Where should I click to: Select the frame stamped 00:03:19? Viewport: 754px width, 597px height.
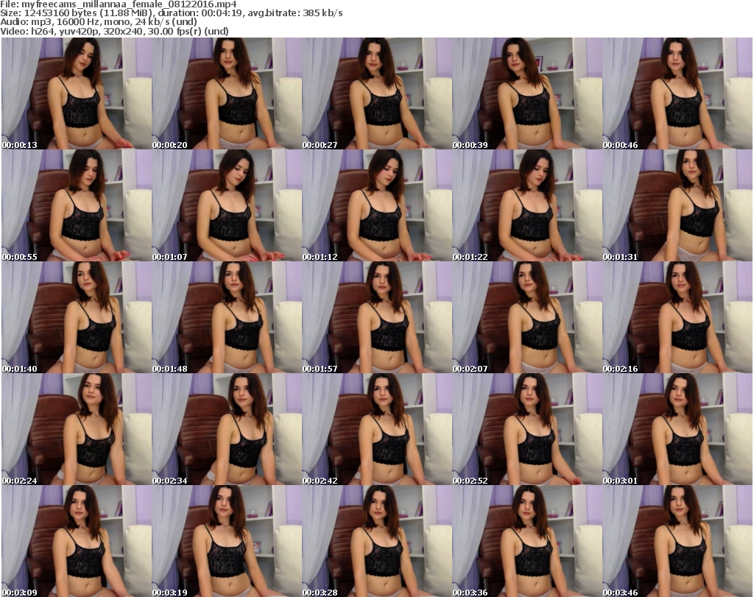tap(227, 541)
